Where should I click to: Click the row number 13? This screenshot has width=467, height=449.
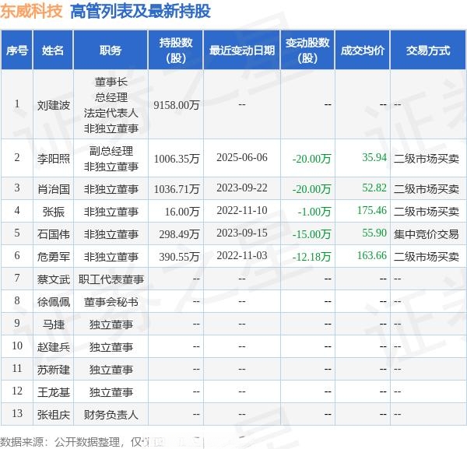pos(17,413)
